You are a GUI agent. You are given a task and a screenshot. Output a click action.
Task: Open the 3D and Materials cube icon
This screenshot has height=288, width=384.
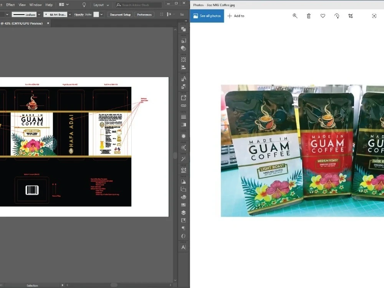pos(184,170)
